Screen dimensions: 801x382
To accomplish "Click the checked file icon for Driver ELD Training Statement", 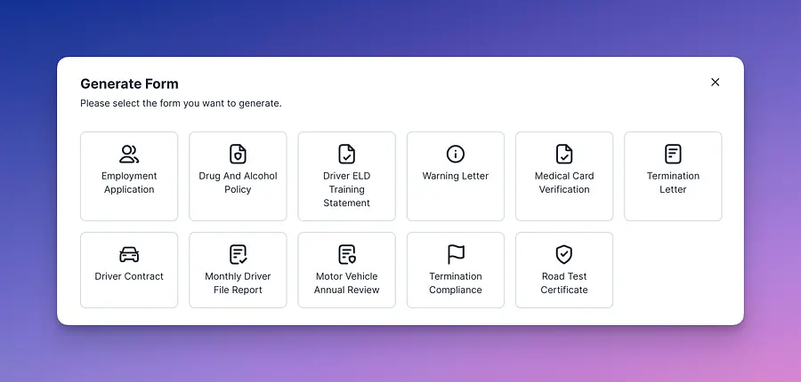I will click(x=346, y=154).
